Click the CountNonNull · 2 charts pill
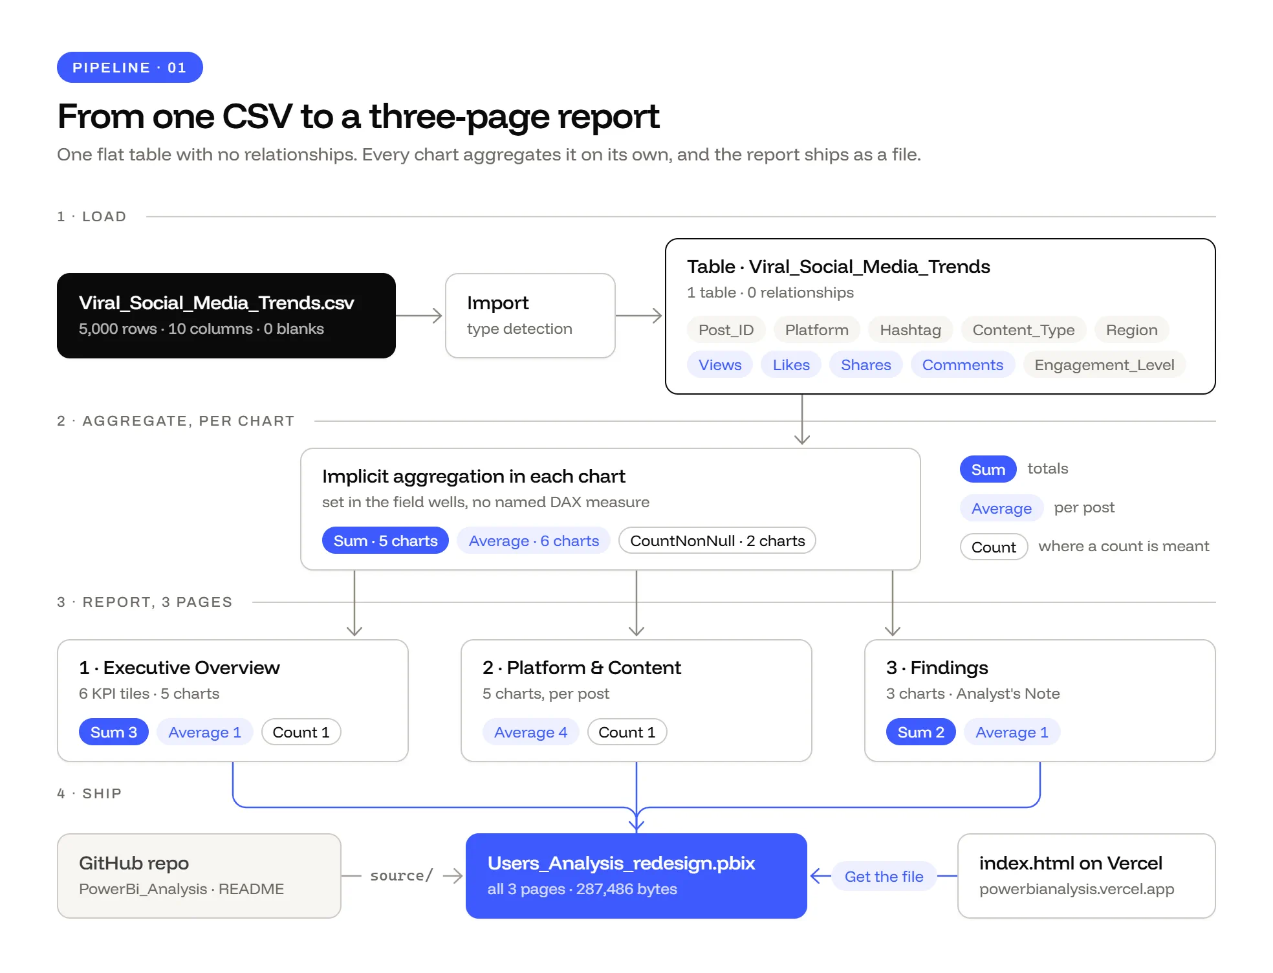This screenshot has height=973, width=1273. click(717, 541)
